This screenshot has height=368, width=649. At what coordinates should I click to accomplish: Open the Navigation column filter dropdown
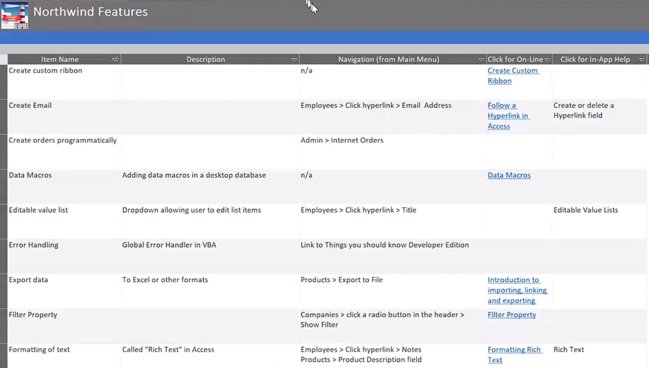coord(481,59)
